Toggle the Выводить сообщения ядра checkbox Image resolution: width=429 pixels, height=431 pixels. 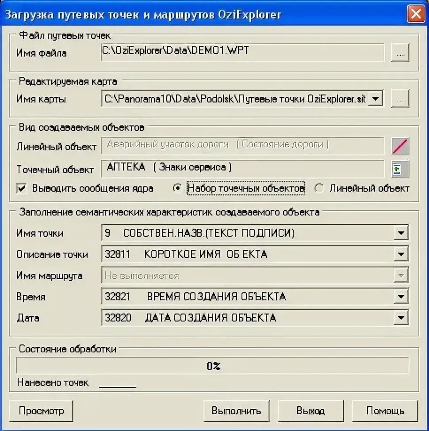point(22,189)
